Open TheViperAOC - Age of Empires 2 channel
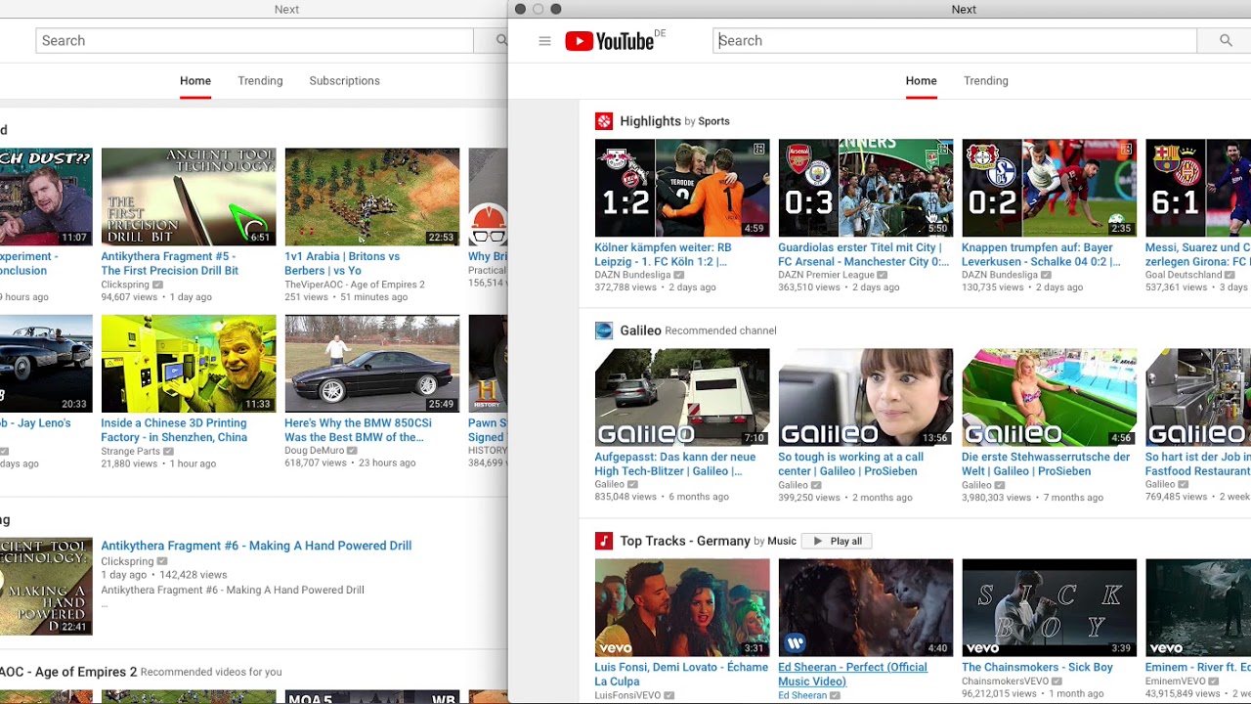Viewport: 1251px width, 704px height. [355, 285]
